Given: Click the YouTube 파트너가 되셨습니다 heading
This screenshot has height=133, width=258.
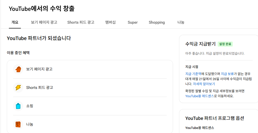Looking at the screenshot, I should 39,39.
